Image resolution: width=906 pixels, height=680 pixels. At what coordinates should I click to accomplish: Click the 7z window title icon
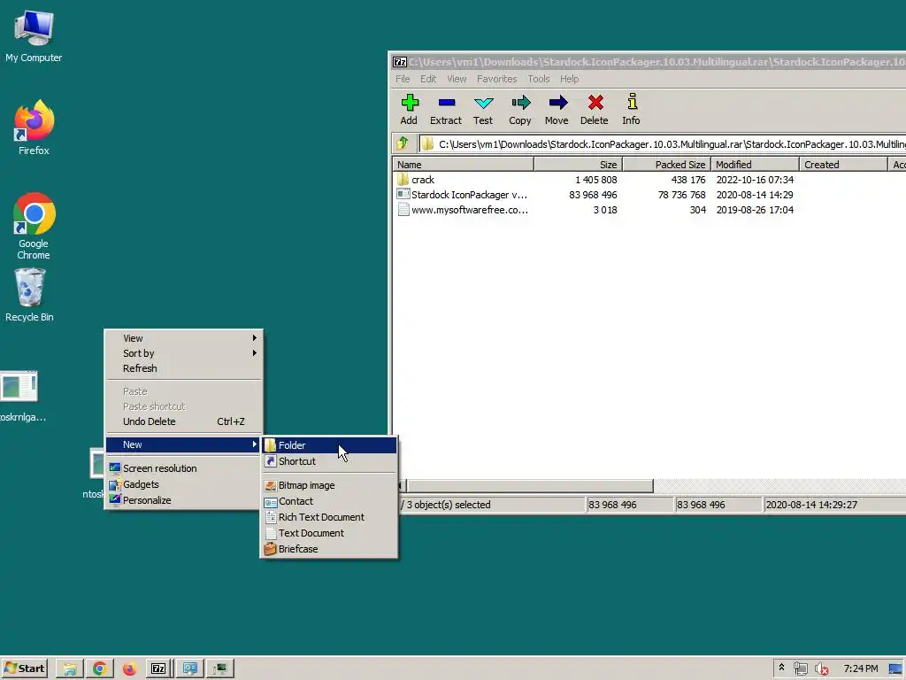pos(400,62)
